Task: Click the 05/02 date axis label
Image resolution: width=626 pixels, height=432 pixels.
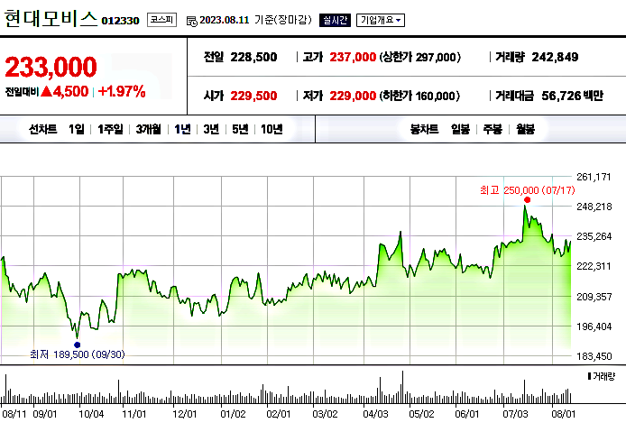Action: 421,414
